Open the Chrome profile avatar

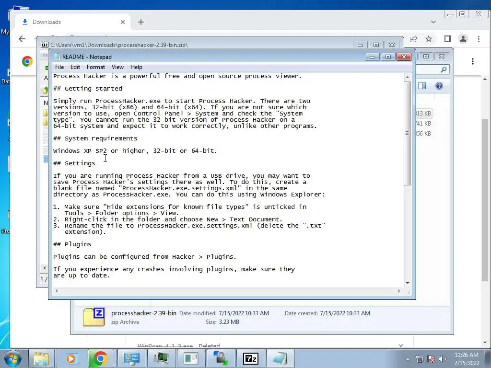click(x=463, y=39)
